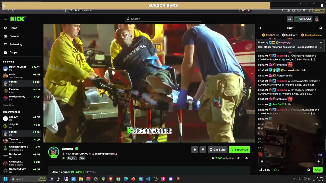
Task: Open nedx channel in Following
Action: coord(22,76)
